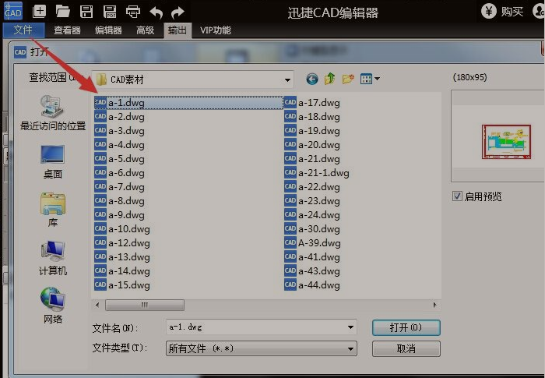Click the Redo arrow icon
Image resolution: width=545 pixels, height=378 pixels.
coord(178,12)
